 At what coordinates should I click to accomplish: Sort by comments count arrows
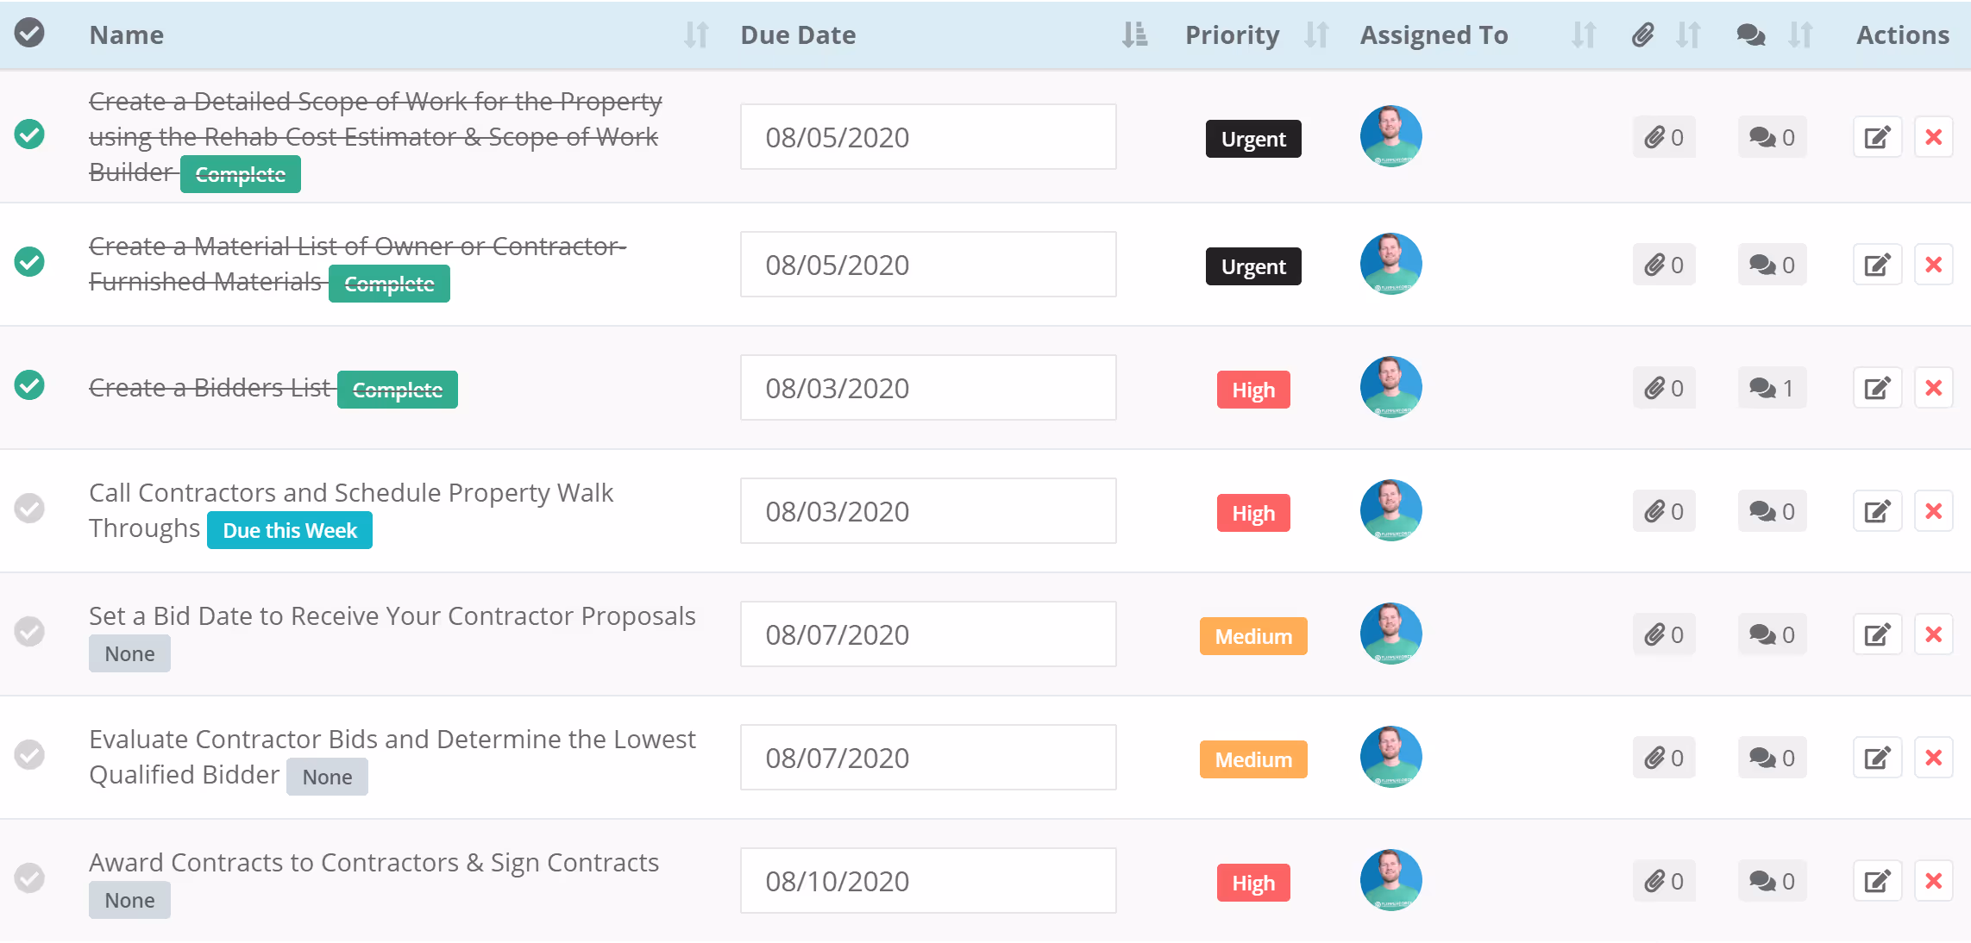coord(1800,34)
